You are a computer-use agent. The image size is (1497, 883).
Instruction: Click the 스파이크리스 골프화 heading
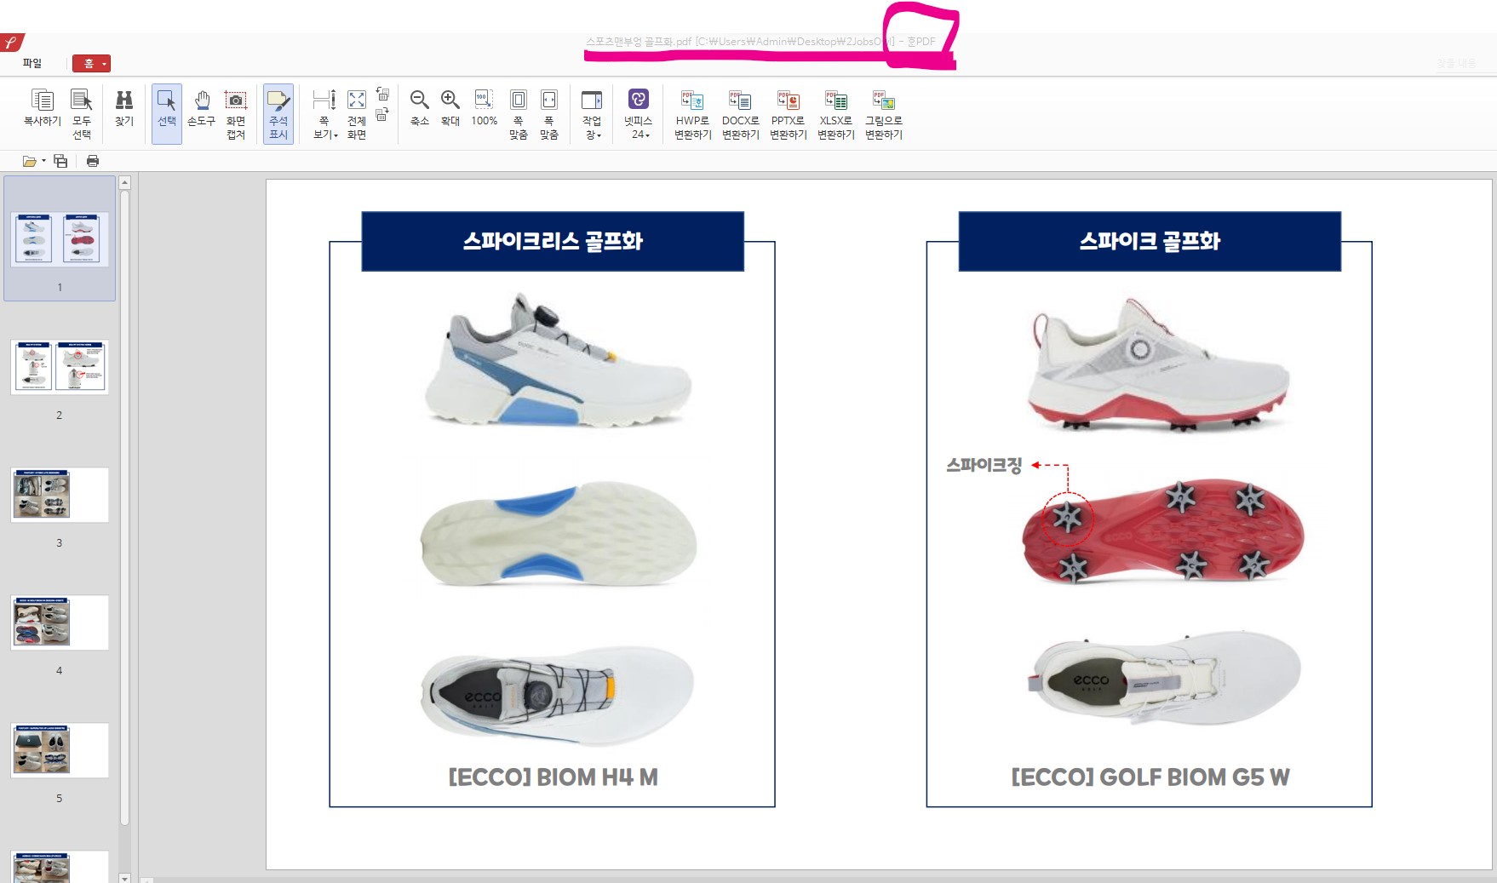click(553, 241)
